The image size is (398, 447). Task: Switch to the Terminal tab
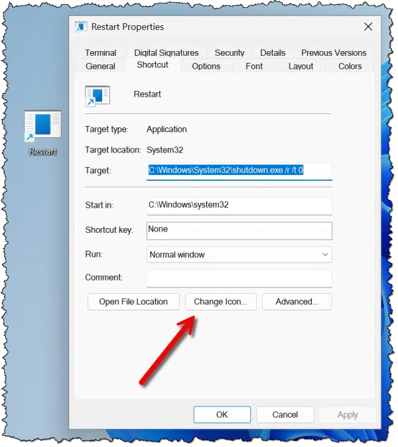point(100,53)
